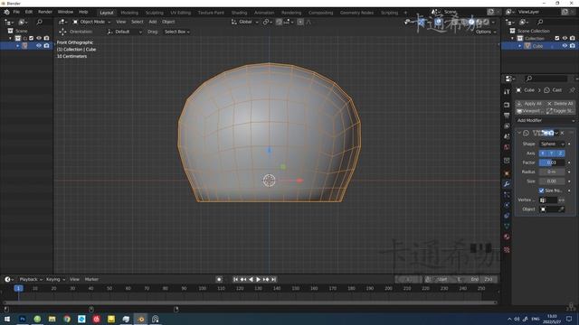Toggle Collection exclude checkbox in right outliner
The width and height of the screenshot is (579, 325).
pos(557,38)
